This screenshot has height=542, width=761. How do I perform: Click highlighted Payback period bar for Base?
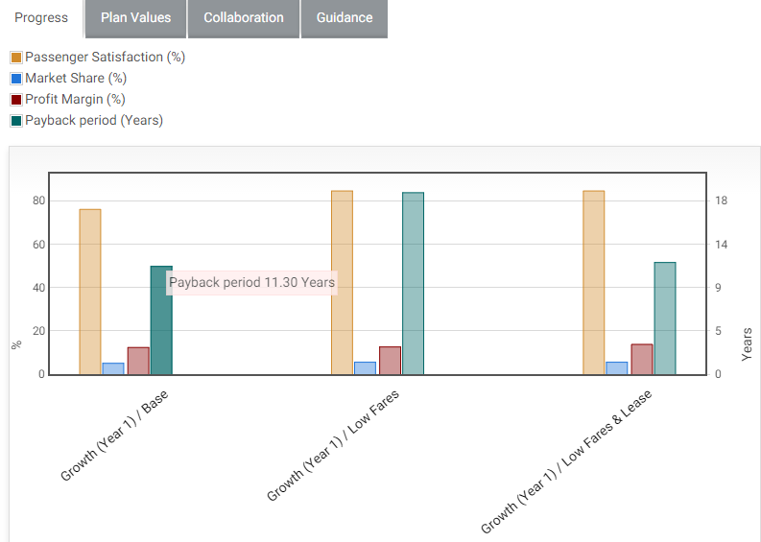(x=161, y=320)
